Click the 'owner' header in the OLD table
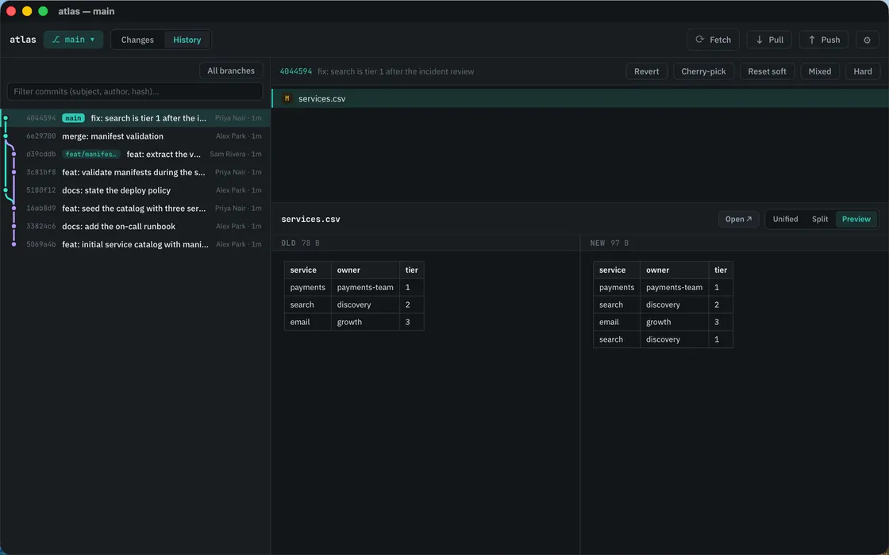 point(365,270)
